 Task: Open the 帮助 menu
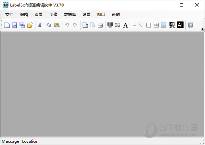point(116,14)
